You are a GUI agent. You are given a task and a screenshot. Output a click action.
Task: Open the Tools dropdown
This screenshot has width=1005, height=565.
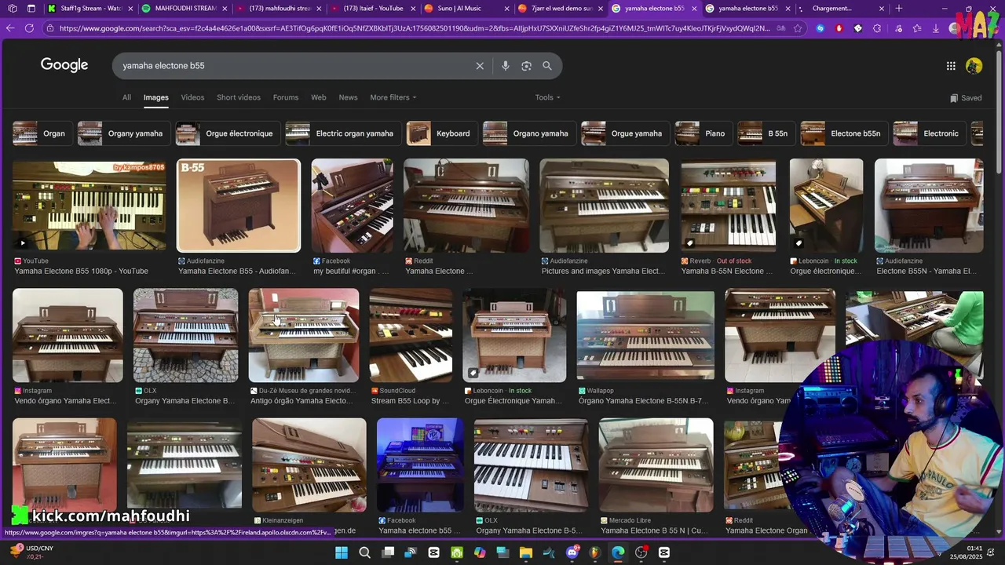(x=548, y=97)
